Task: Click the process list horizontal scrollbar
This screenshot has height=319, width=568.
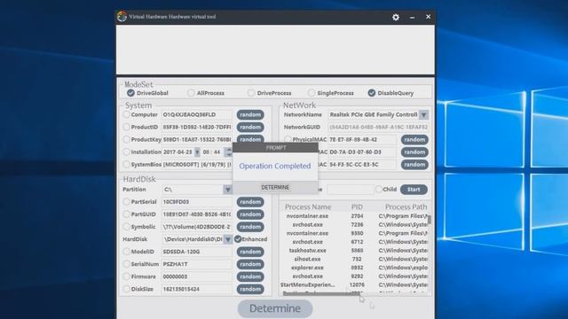Action: pyautogui.click(x=320, y=294)
